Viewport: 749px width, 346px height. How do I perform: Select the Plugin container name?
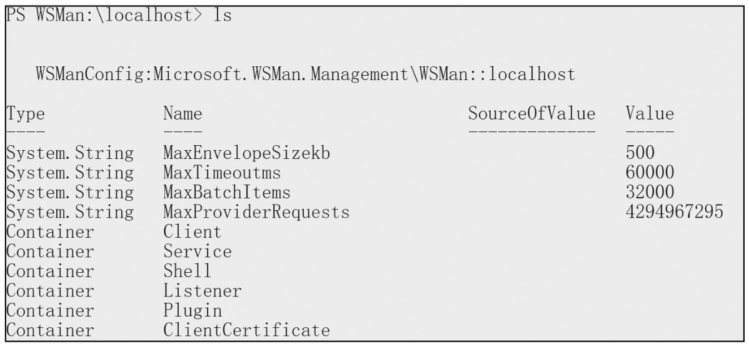[193, 310]
